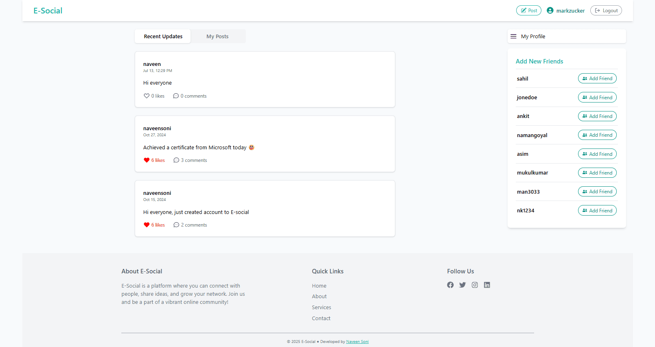Click the Post button in header
This screenshot has width=655, height=347.
tap(529, 11)
